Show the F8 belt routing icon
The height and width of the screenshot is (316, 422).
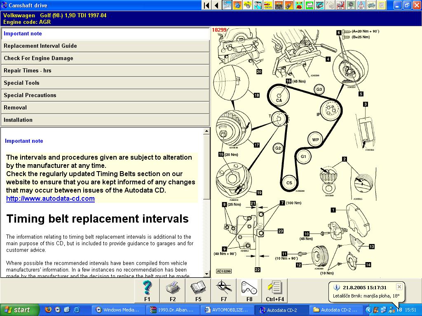249,291
